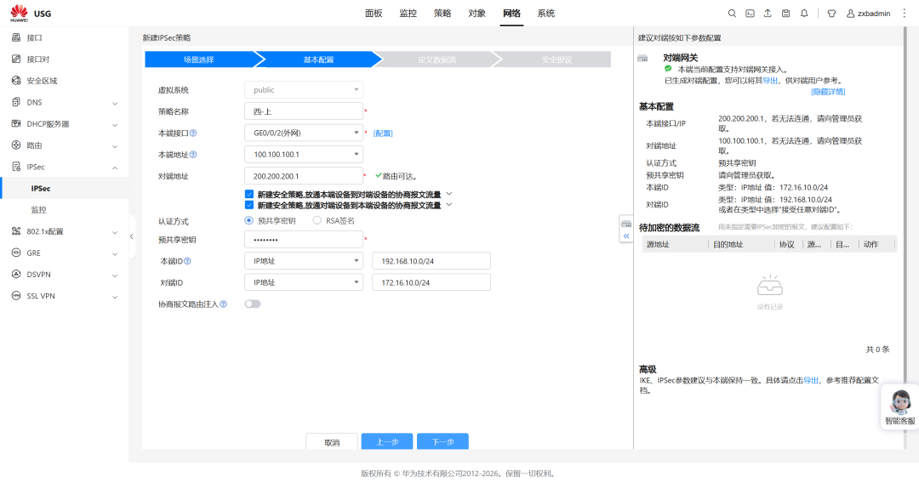Click the save configuration icon
Image resolution: width=919 pixels, height=483 pixels.
786,14
